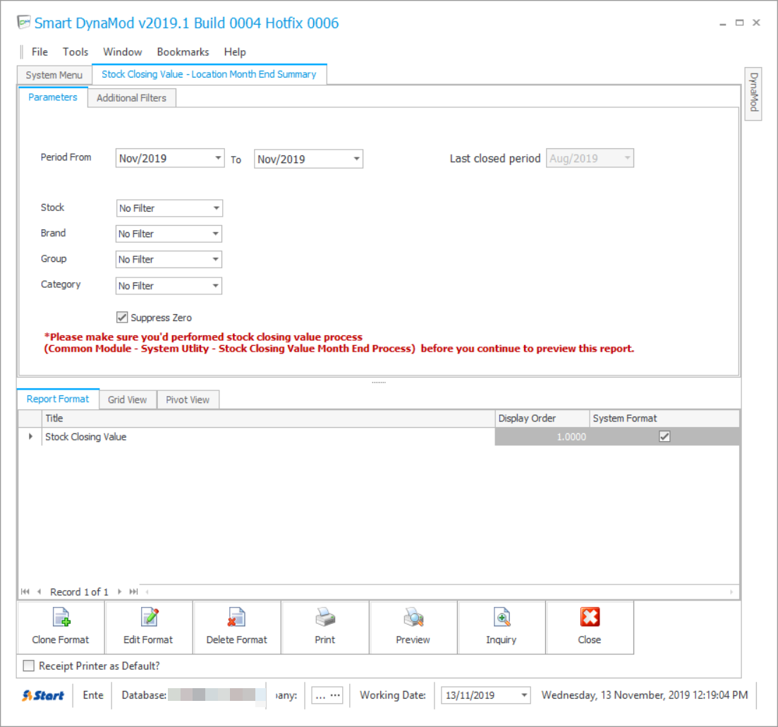Click the Print printer icon
The image size is (778, 727).
(x=325, y=618)
